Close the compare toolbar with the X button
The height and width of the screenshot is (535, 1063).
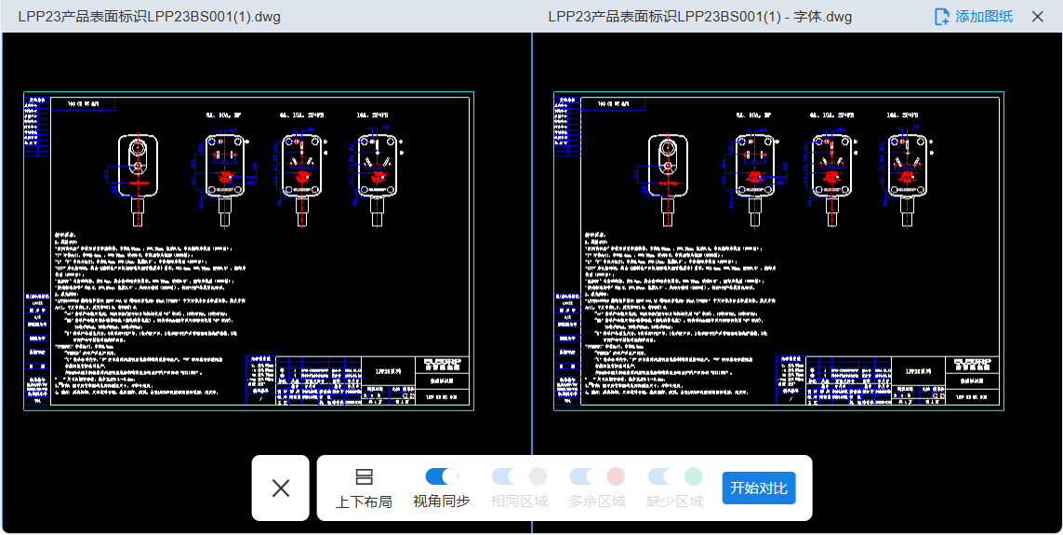point(281,488)
